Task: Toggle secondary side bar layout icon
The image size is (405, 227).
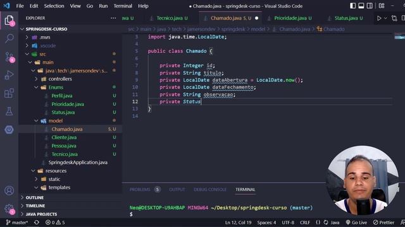Action: tap(370, 6)
